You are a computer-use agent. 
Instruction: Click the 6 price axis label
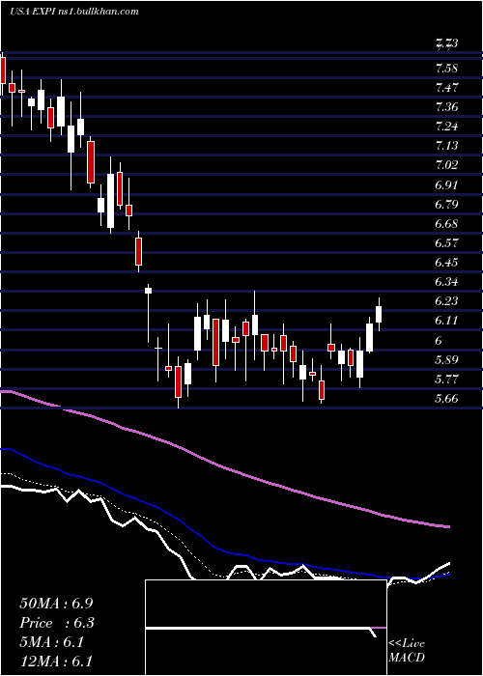point(439,341)
